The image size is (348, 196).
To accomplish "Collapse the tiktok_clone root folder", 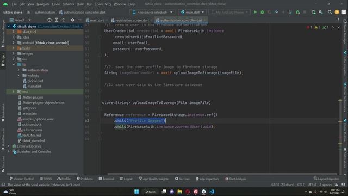I will tap(9, 26).
